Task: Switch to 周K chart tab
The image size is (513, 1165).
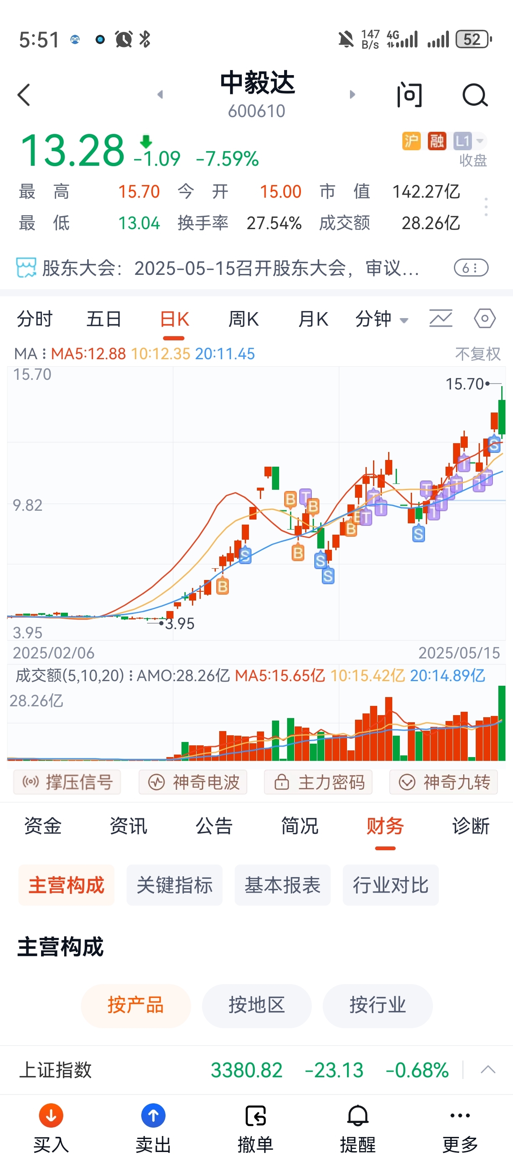Action: [244, 319]
